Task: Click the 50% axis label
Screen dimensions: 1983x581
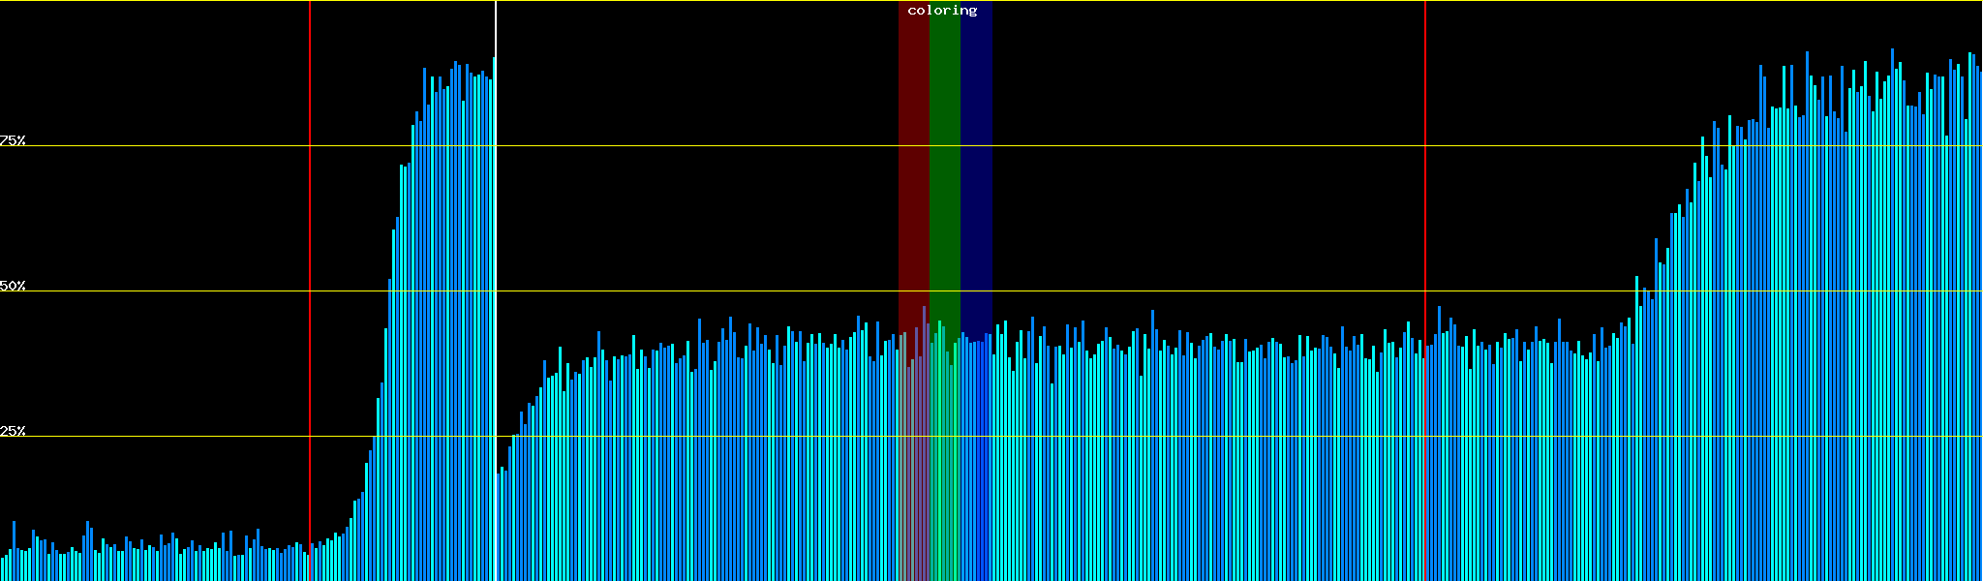Action: pyautogui.click(x=13, y=286)
